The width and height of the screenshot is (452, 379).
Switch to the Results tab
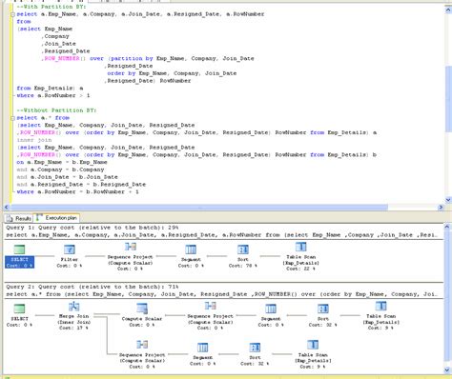[19, 218]
